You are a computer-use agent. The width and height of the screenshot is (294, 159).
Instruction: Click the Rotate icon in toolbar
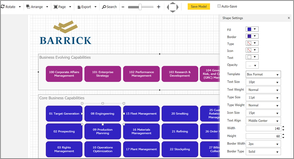tap(3, 7)
